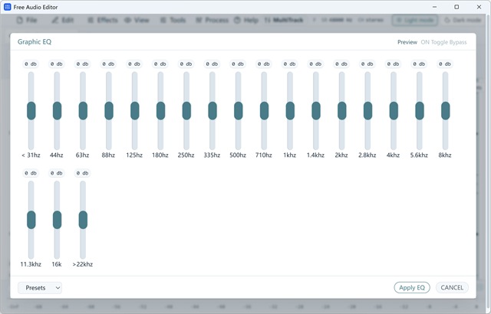Click the 500hz band label
This screenshot has height=314, width=491.
[x=238, y=155]
